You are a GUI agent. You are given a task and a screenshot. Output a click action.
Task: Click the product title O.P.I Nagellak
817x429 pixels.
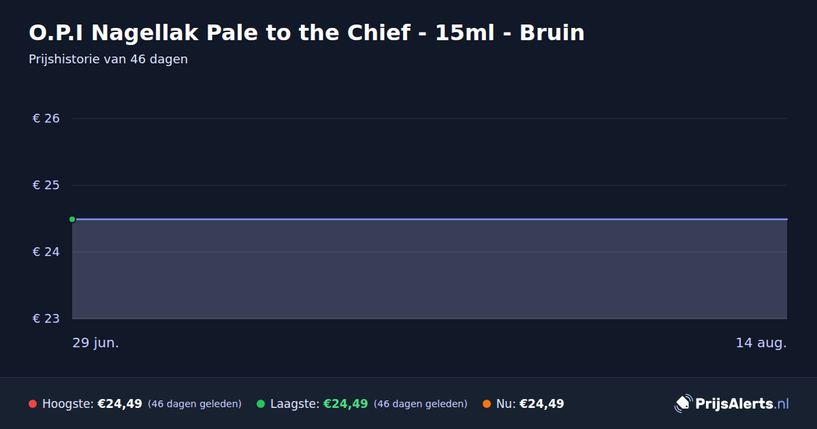point(306,33)
